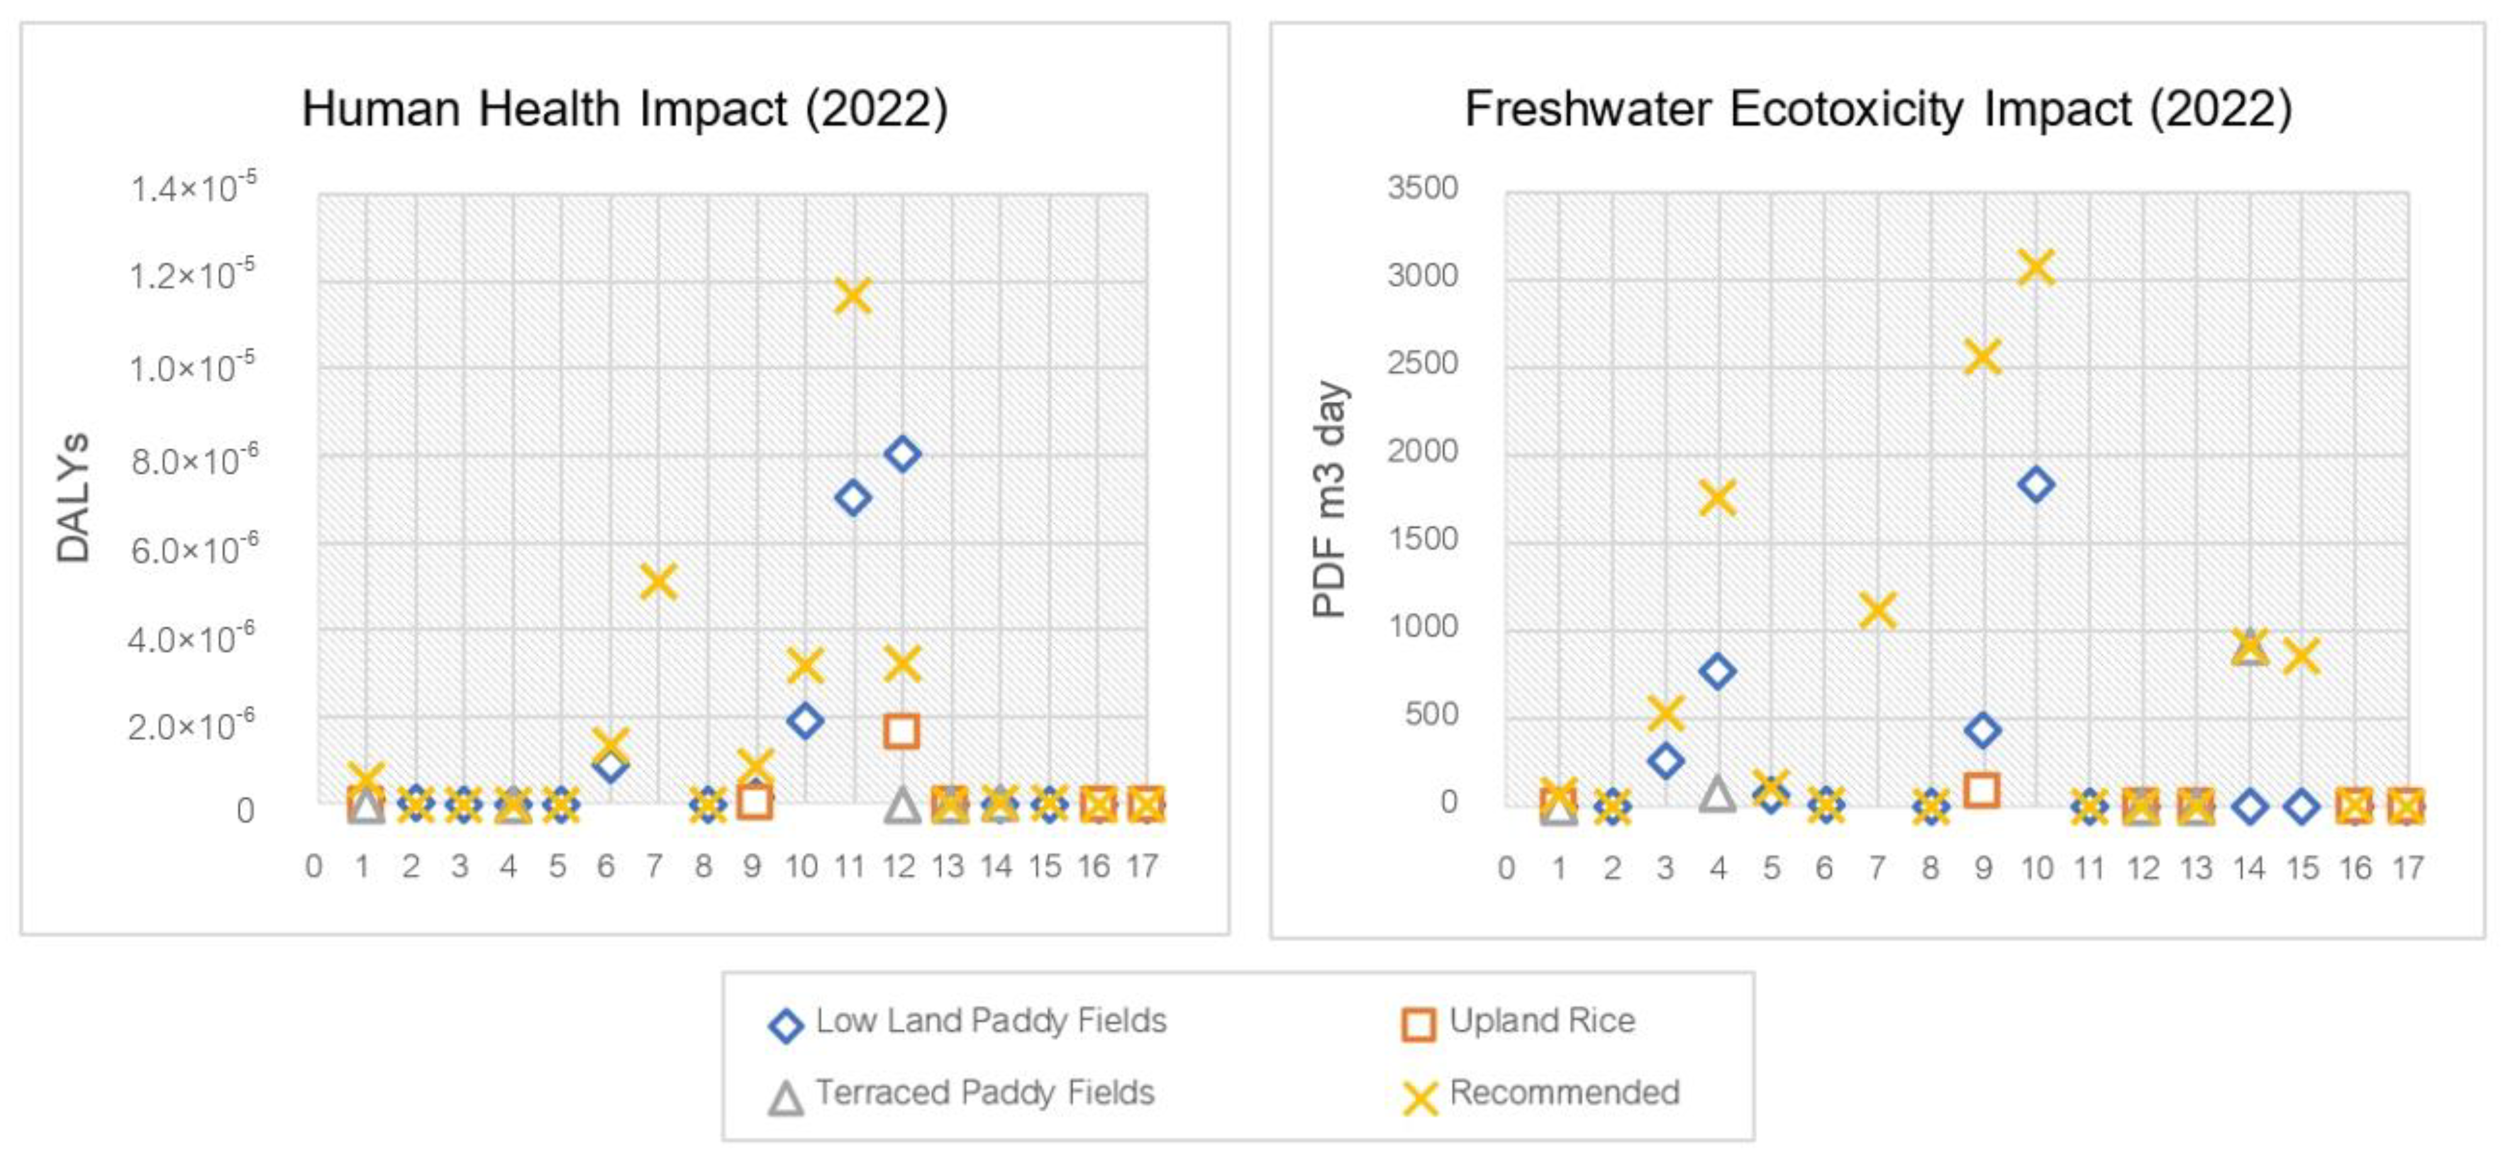The width and height of the screenshot is (2510, 1162).
Task: Click the Low Land Paddy Fields diamond legend icon
Action: click(786, 1025)
